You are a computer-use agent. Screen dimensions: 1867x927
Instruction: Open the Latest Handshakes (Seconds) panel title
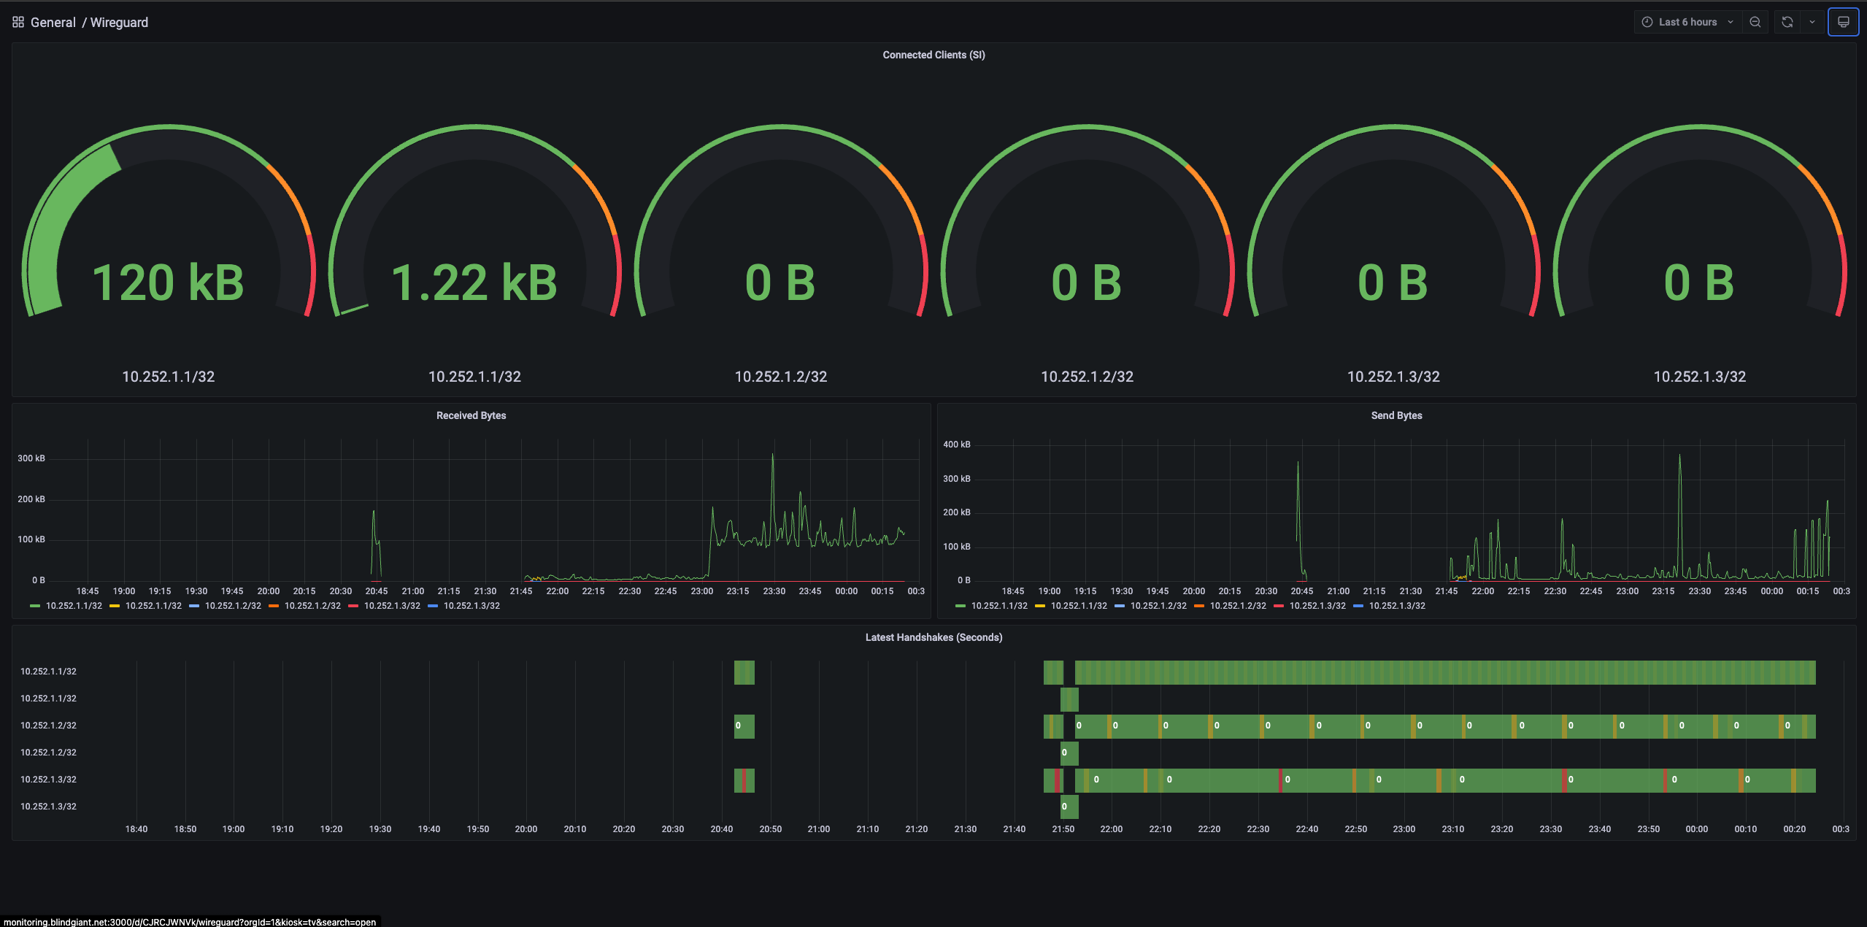933,637
